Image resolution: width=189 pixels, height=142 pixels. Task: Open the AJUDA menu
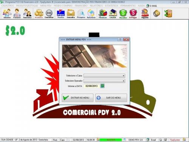141,6
